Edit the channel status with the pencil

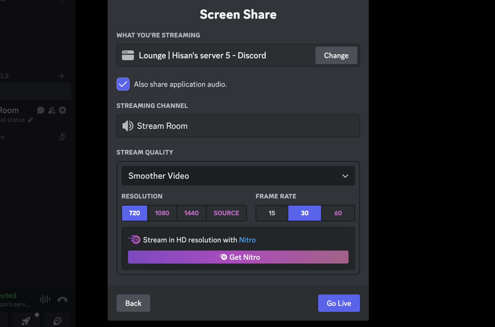[x=30, y=120]
